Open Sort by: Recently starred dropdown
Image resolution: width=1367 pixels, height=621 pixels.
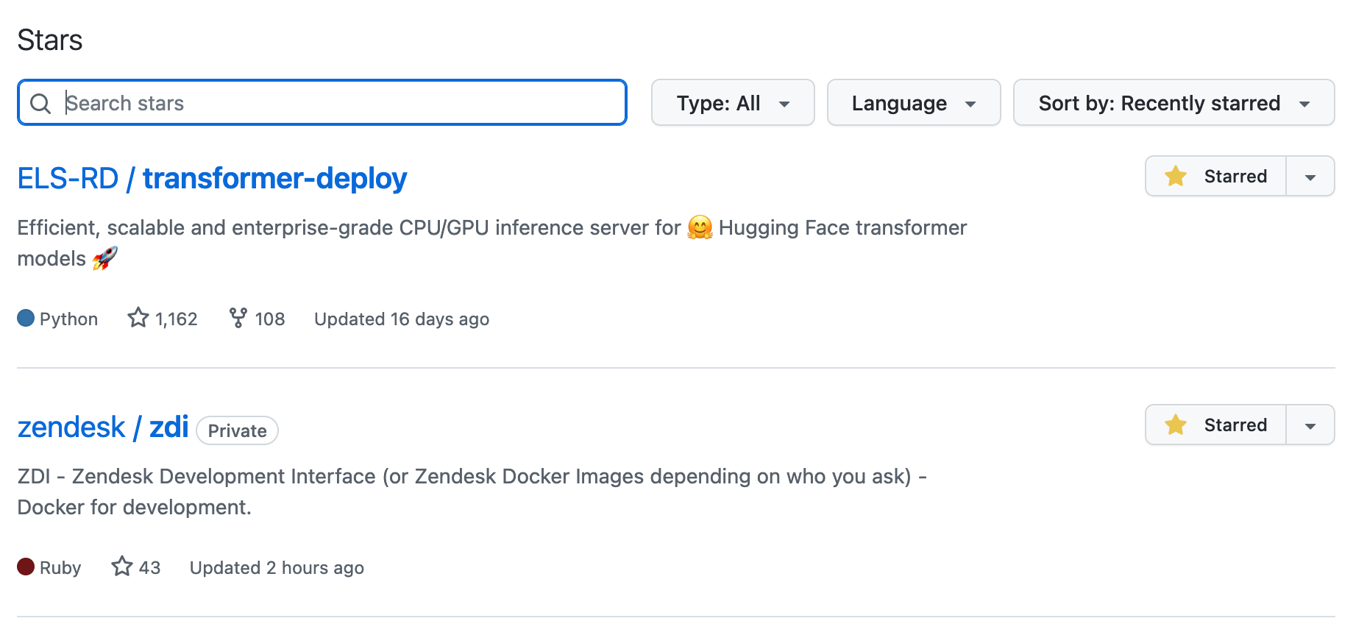(1174, 102)
